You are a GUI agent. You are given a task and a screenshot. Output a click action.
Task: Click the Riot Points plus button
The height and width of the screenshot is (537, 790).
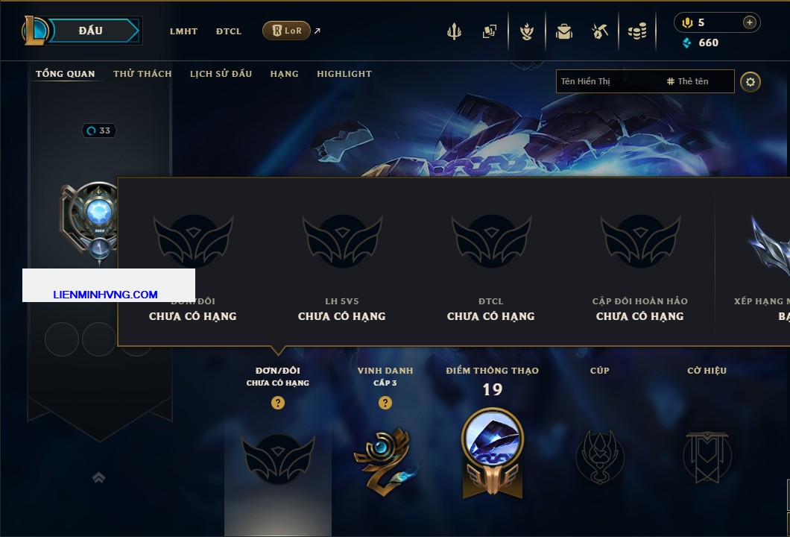749,22
